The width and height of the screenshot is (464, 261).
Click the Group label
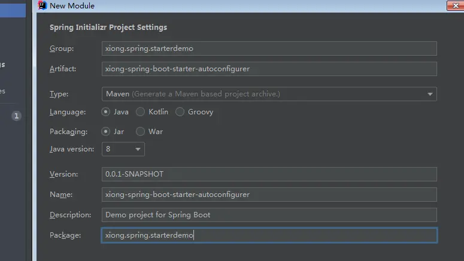(62, 48)
